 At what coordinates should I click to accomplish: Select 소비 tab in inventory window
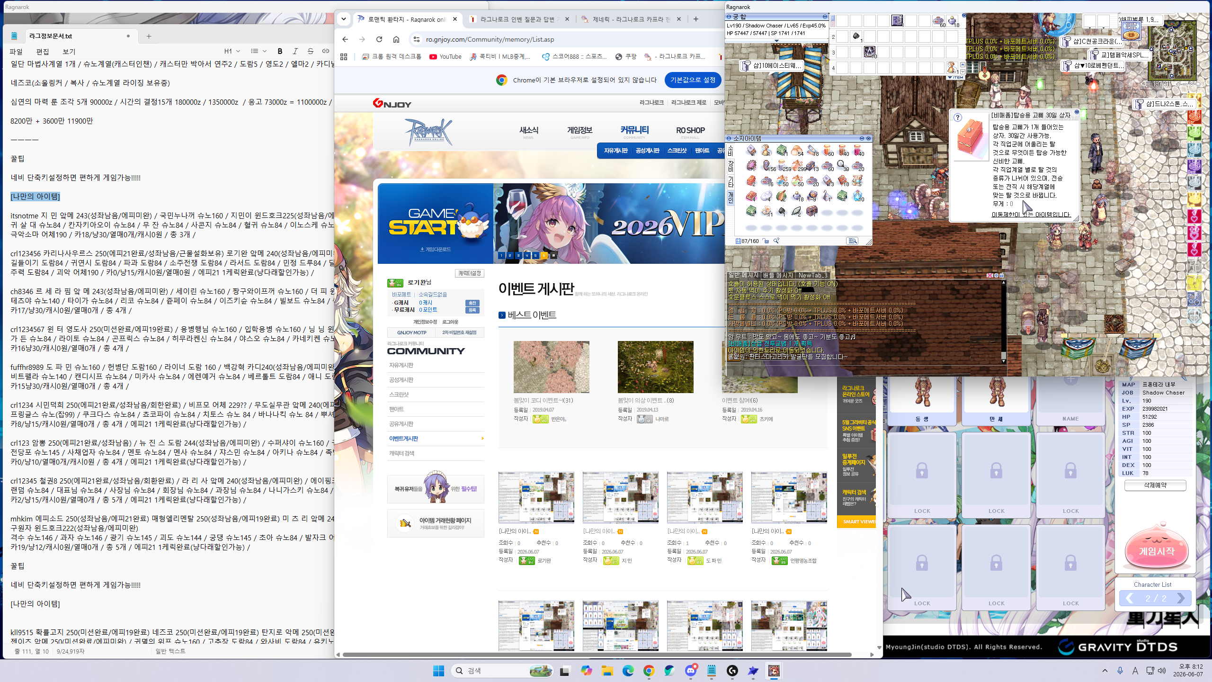731,151
